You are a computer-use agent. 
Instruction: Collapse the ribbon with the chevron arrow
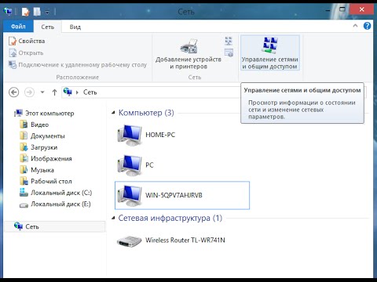(x=355, y=26)
